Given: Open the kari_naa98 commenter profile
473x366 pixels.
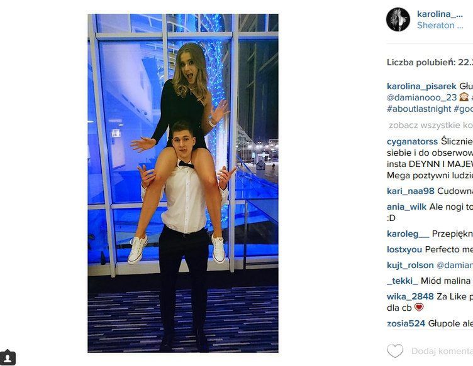Looking at the screenshot, I should [411, 191].
